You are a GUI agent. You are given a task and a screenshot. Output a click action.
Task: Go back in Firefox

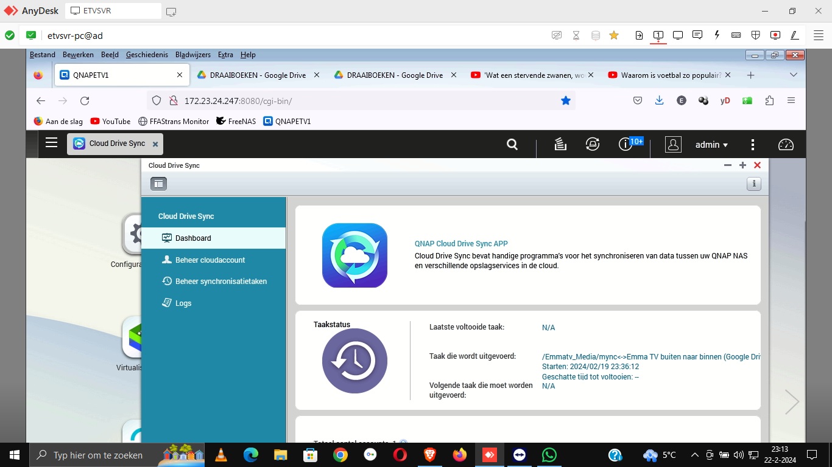[41, 101]
